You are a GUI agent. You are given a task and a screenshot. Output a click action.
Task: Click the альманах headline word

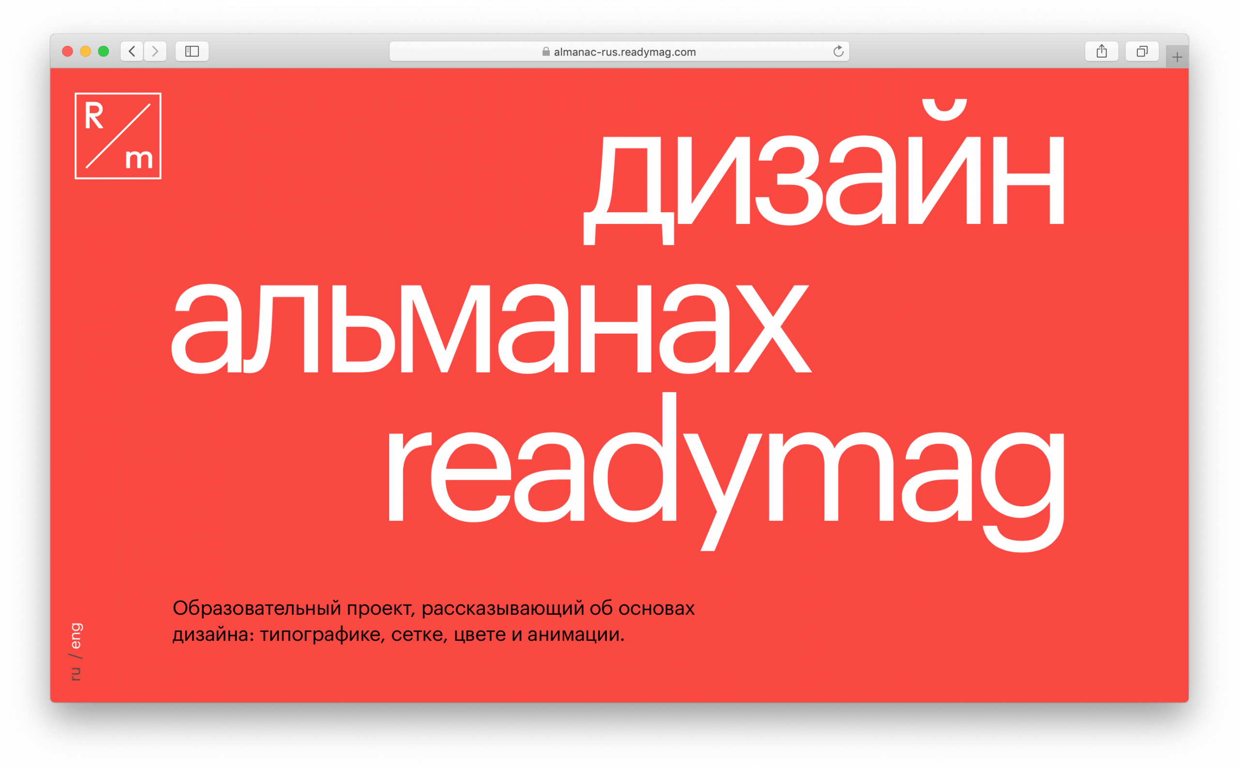click(491, 328)
